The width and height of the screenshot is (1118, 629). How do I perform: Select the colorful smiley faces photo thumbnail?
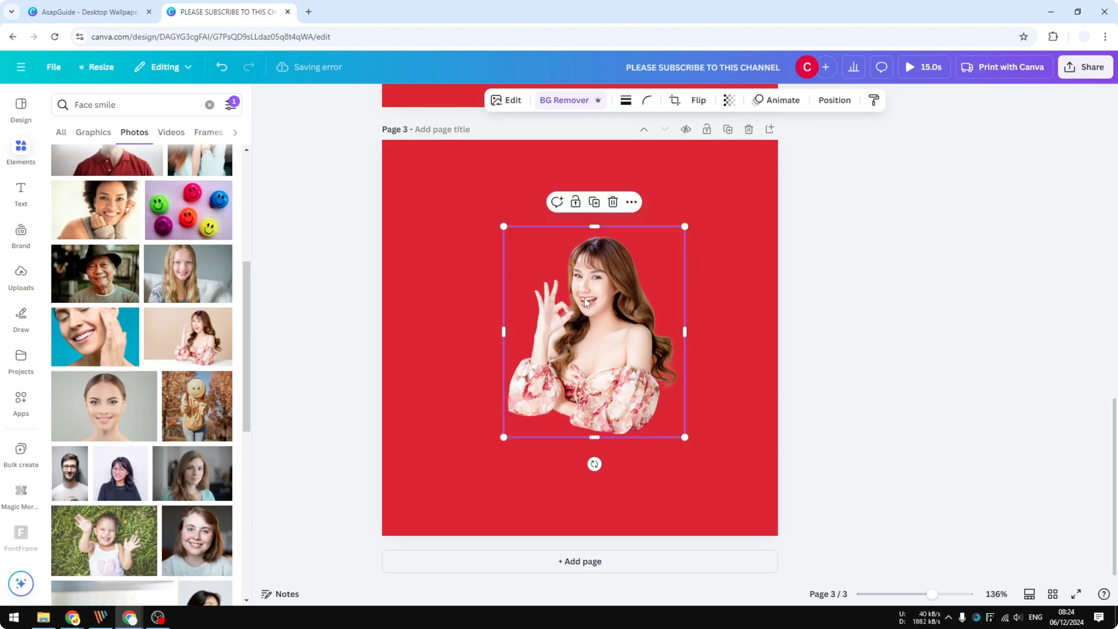(x=188, y=210)
